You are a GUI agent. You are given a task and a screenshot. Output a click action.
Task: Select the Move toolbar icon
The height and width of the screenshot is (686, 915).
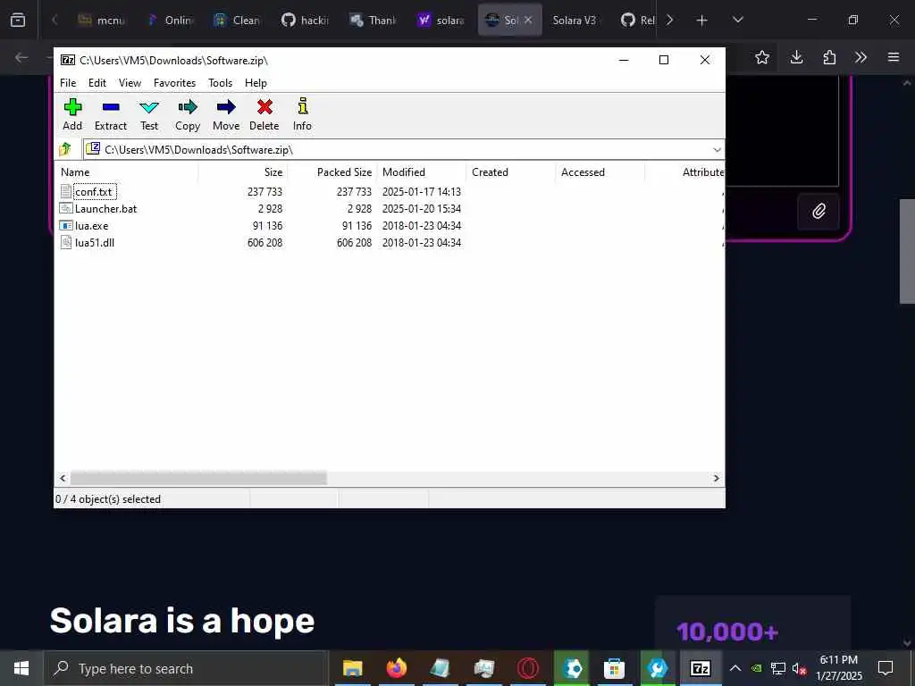[226, 107]
